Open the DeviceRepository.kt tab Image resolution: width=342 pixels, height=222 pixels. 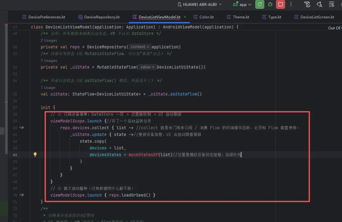(99, 17)
